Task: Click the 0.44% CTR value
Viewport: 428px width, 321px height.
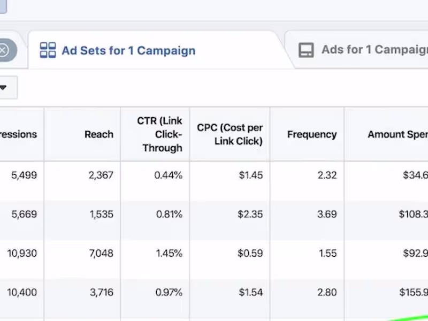Action: pyautogui.click(x=169, y=175)
